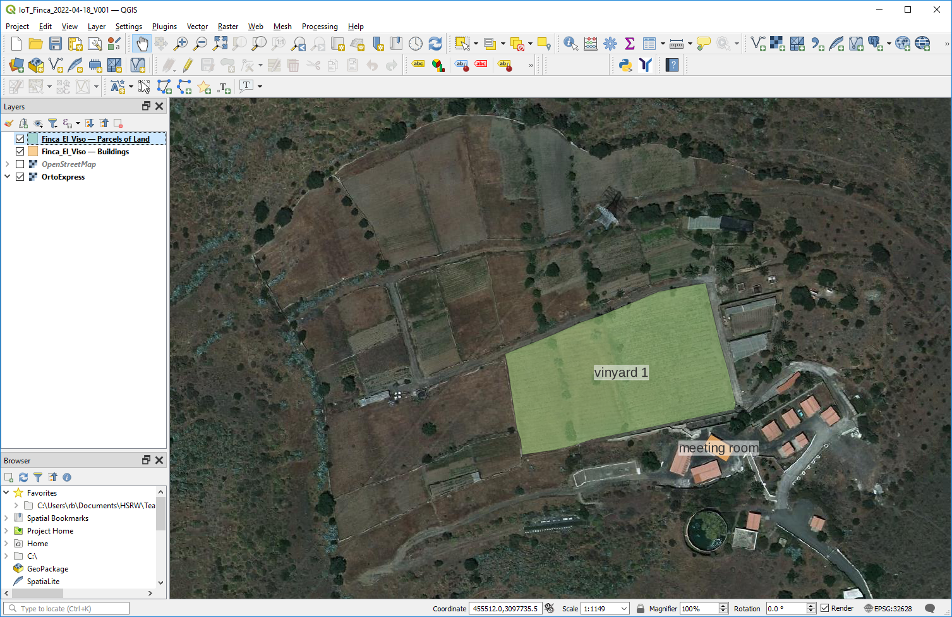
Task: Open the Toolbox gear icon
Action: click(x=610, y=44)
